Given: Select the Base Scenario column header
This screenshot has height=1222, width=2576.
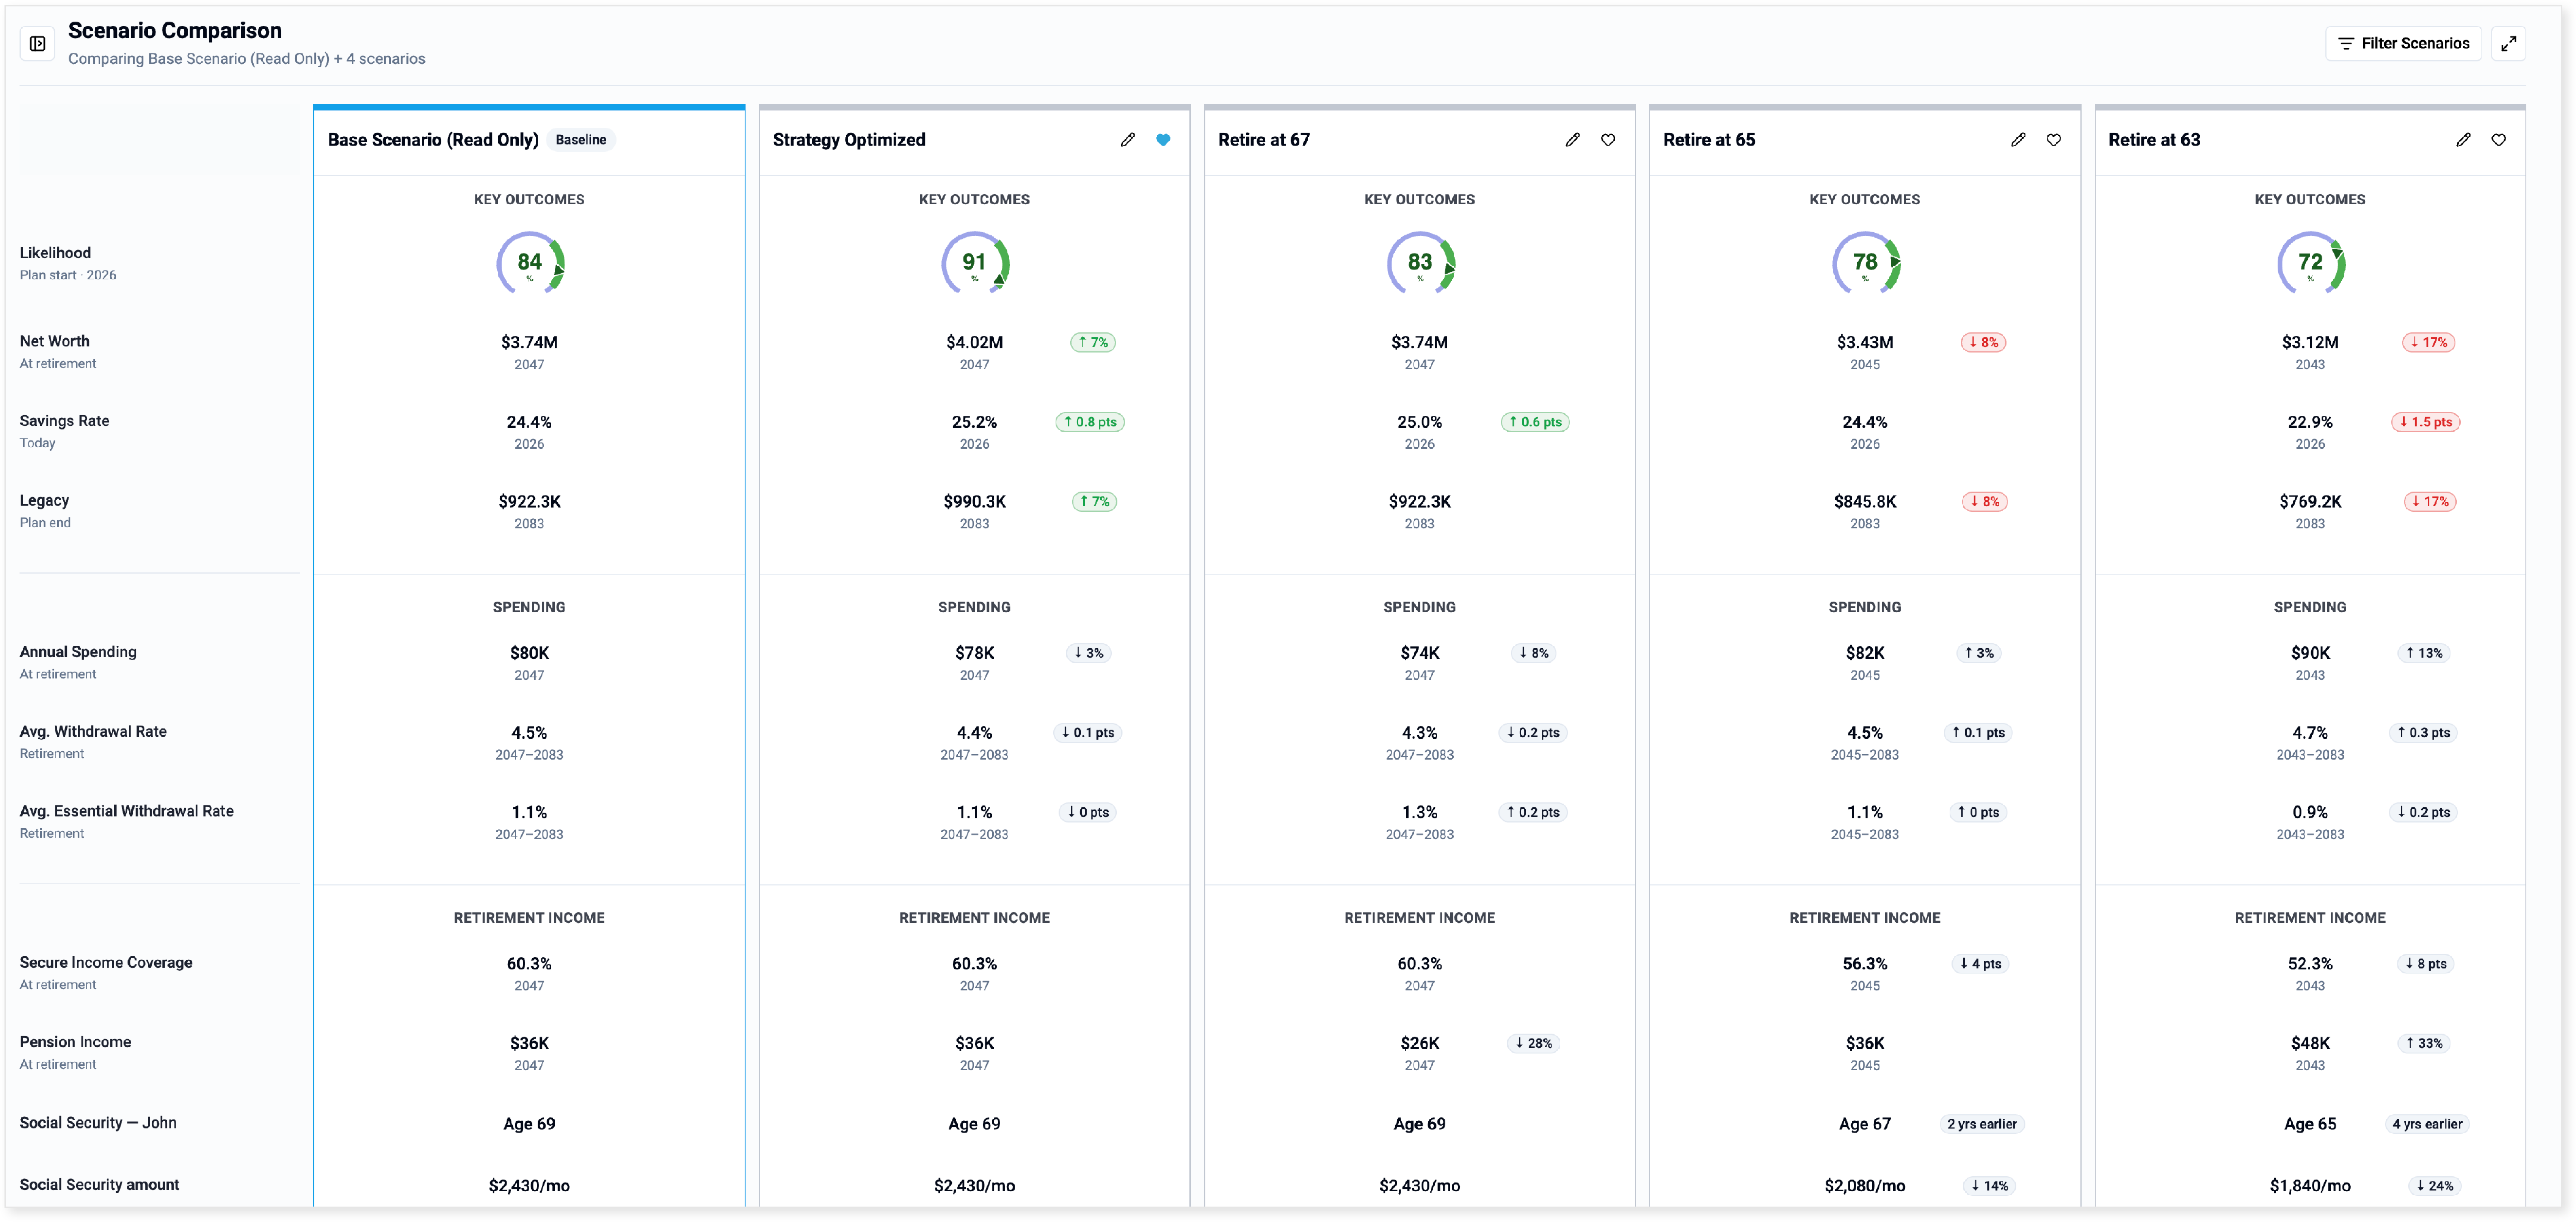Looking at the screenshot, I should click(x=529, y=140).
